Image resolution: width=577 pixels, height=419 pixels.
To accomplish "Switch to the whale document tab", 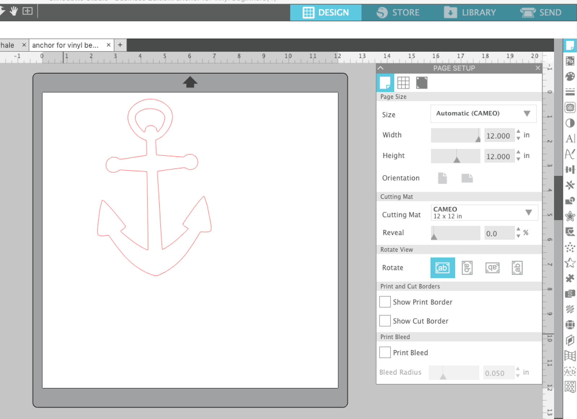I will pyautogui.click(x=7, y=45).
